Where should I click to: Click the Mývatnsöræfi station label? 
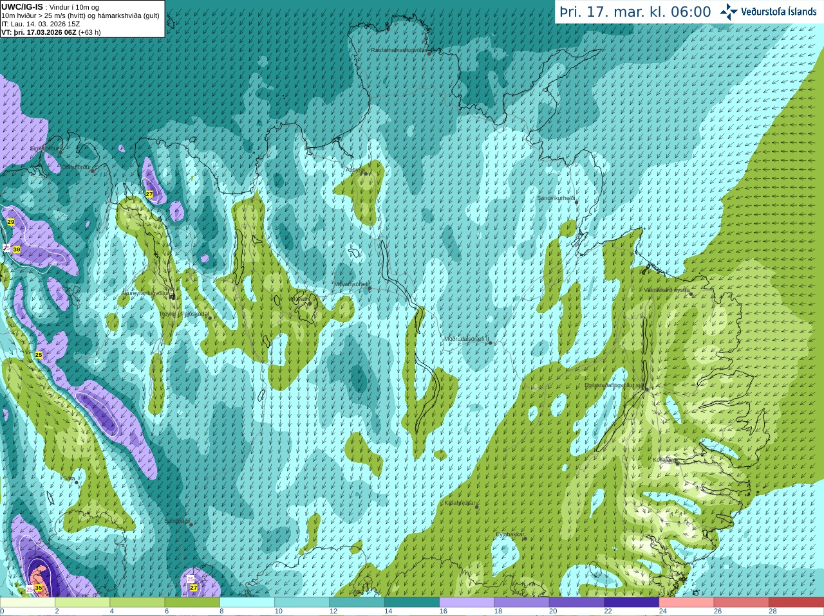[351, 284]
